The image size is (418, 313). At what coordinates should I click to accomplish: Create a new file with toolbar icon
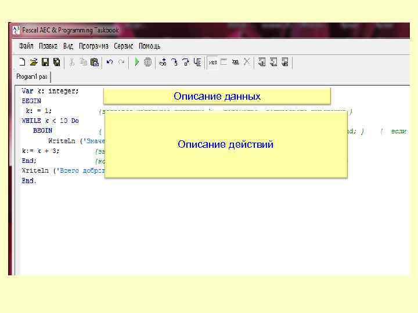click(x=23, y=62)
